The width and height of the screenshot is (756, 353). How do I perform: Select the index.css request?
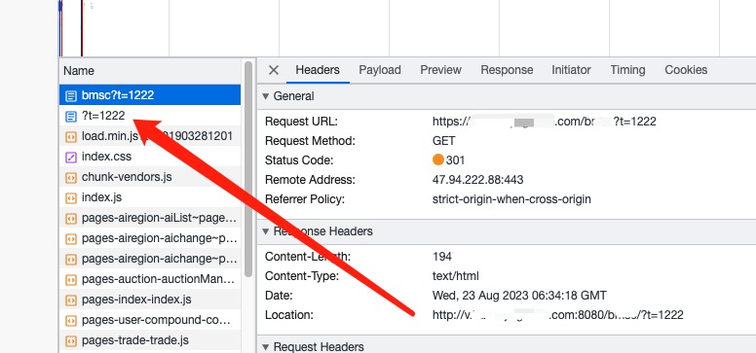150,157
